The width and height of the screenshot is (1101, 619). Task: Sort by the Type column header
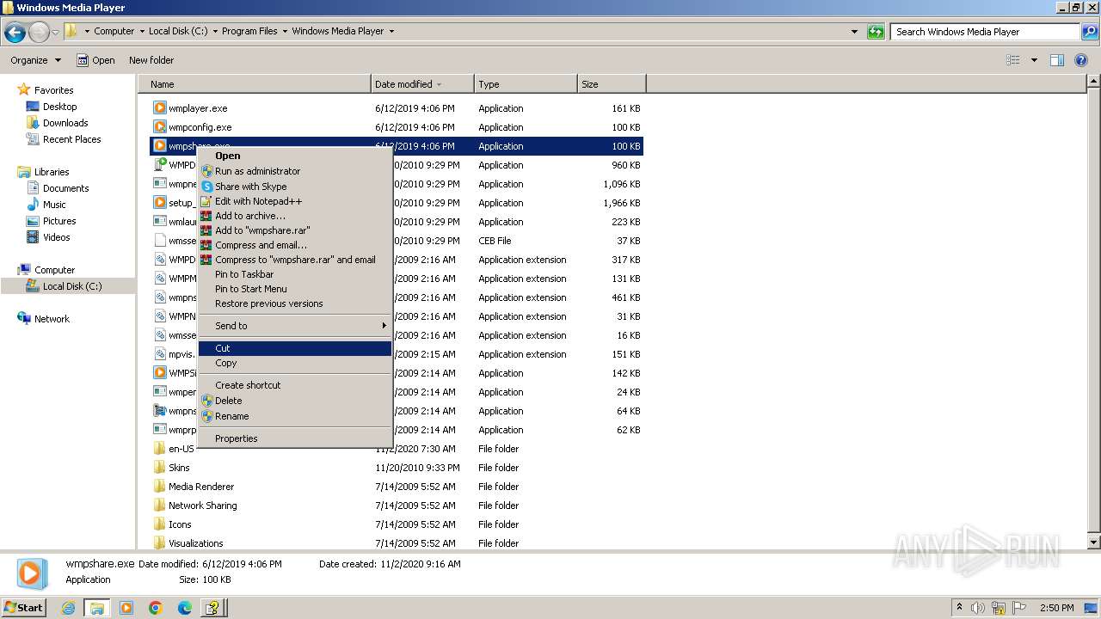pos(526,84)
